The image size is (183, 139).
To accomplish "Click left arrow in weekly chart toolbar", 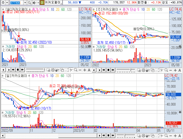I will coord(94,70).
